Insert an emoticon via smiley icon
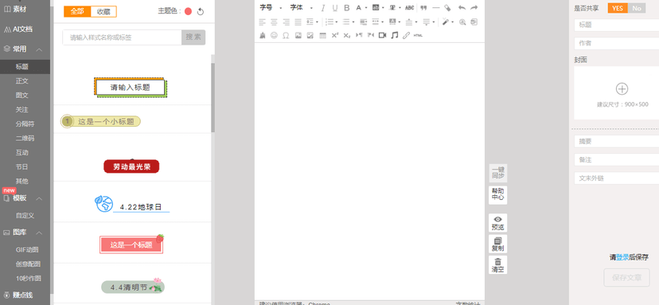659x305 pixels. [274, 35]
